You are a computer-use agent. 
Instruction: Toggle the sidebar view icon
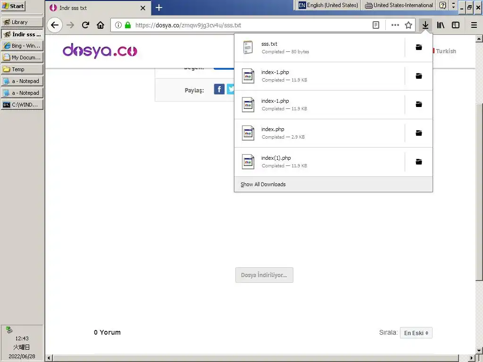pyautogui.click(x=456, y=25)
